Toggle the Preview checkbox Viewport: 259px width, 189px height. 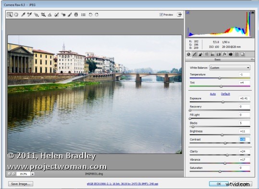(x=161, y=15)
